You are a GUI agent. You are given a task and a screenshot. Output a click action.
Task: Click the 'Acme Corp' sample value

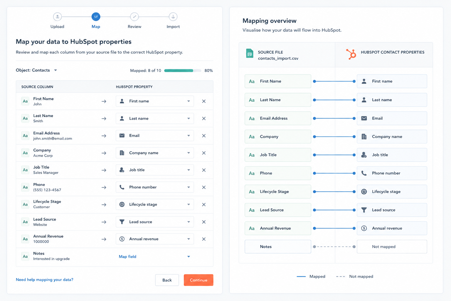click(43, 156)
